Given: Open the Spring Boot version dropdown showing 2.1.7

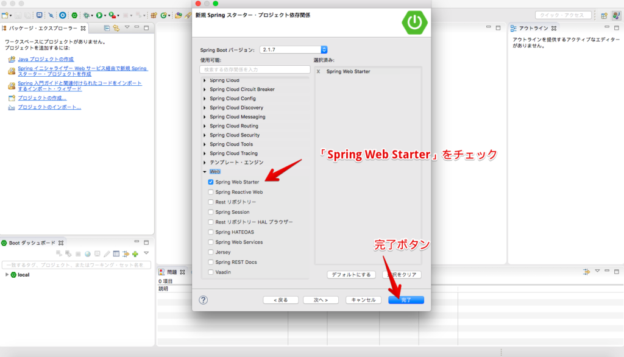Looking at the screenshot, I should pyautogui.click(x=323, y=50).
